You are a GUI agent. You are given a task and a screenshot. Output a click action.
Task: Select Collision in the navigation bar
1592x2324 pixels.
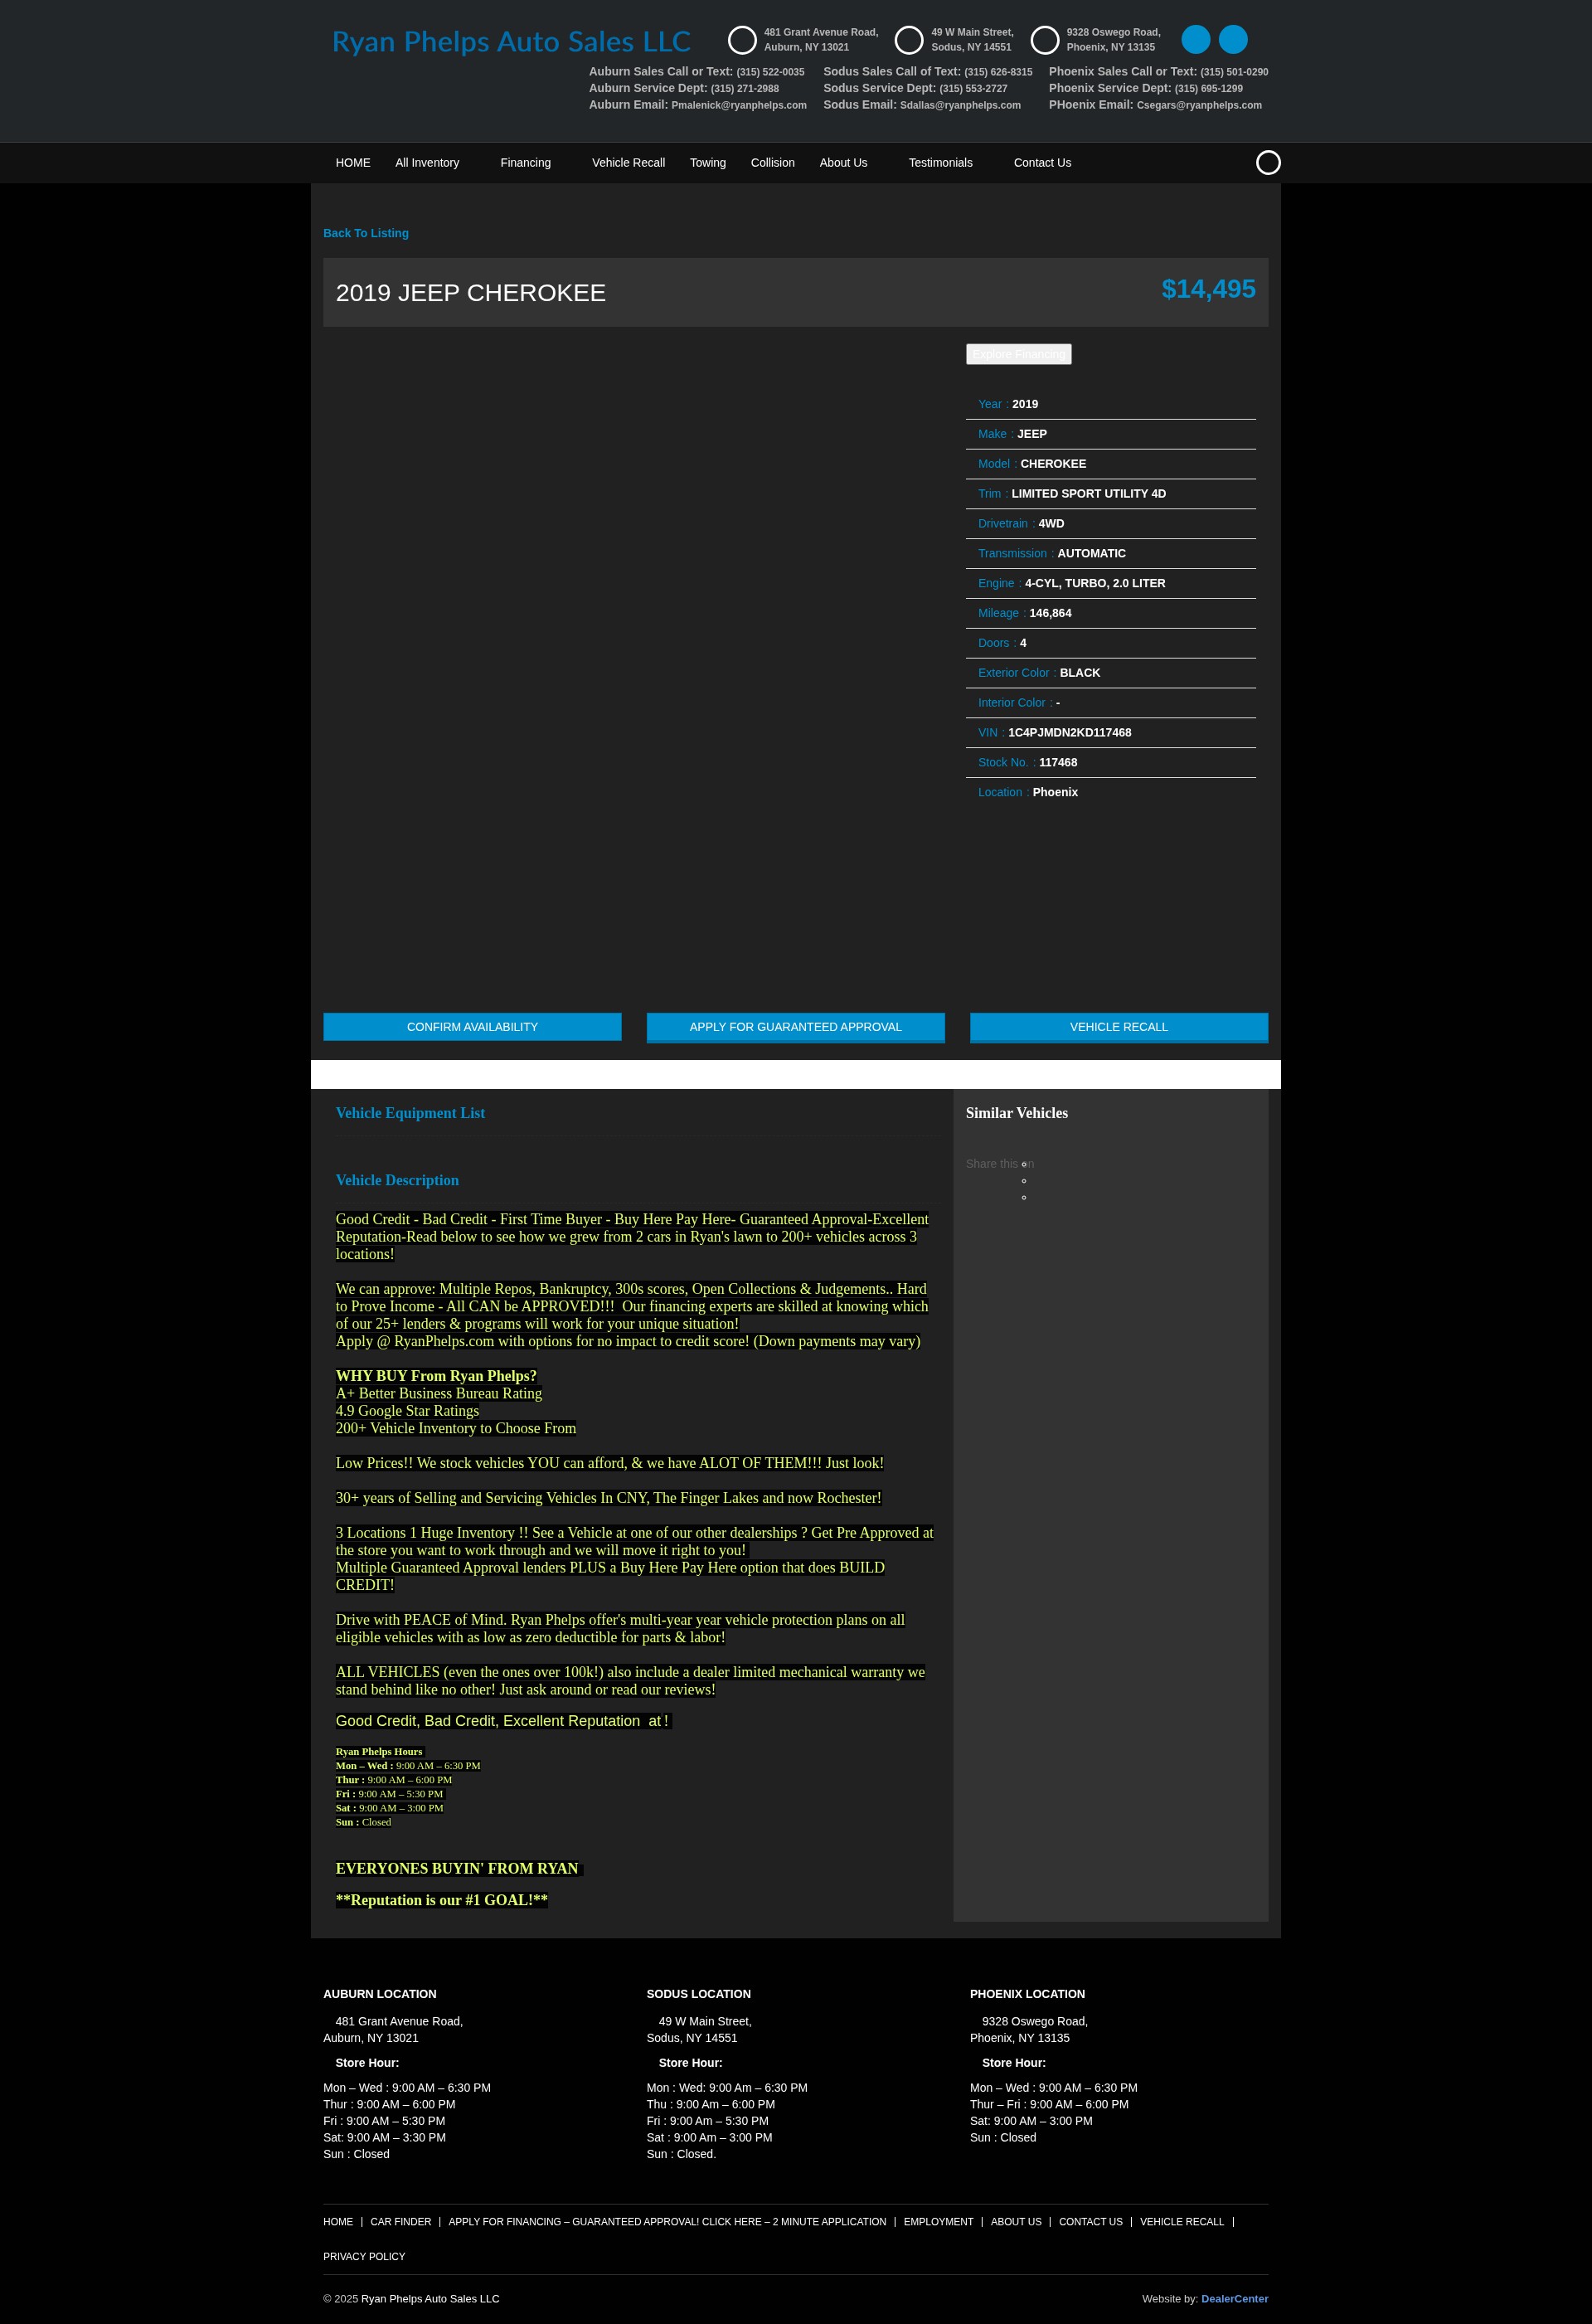(x=773, y=163)
